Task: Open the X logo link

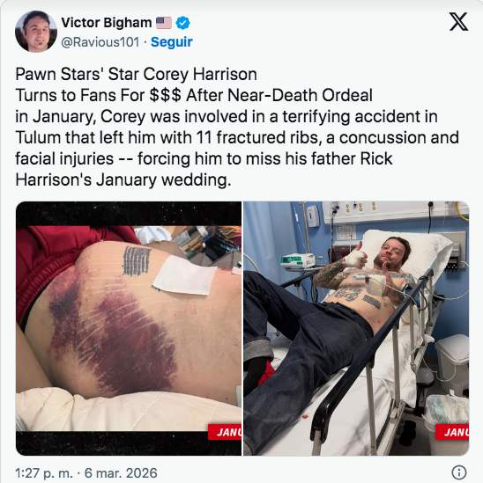Action: (458, 22)
